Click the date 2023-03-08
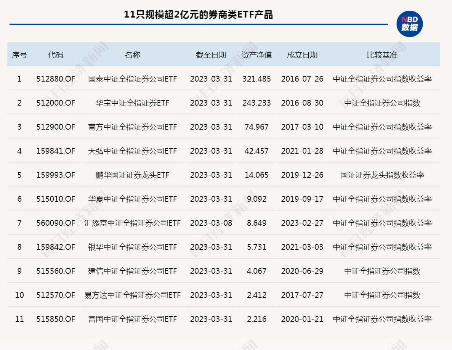 pos(211,223)
